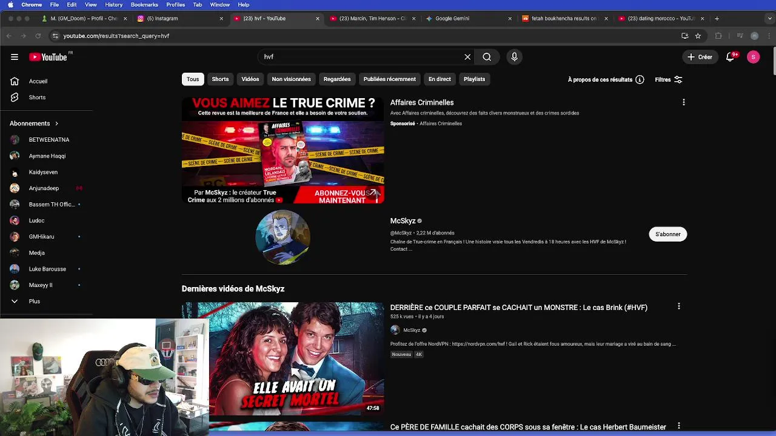Viewport: 776px width, 436px height.
Task: Click the magnifier search button
Action: 487,57
